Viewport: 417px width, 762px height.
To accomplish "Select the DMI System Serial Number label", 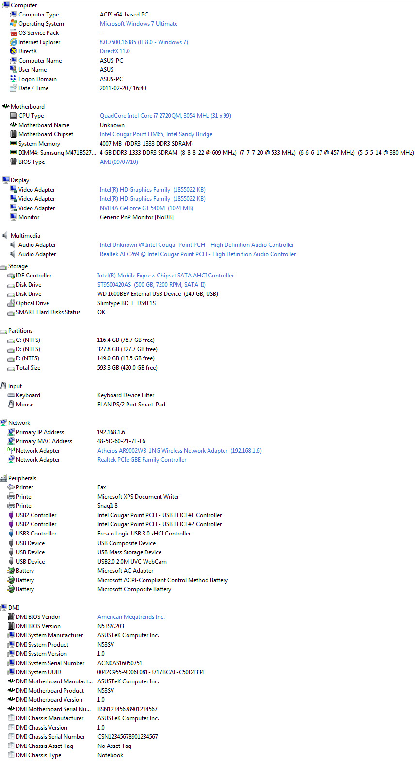I will point(50,663).
